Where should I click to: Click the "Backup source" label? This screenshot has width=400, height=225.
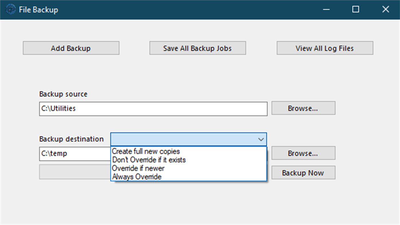63,94
